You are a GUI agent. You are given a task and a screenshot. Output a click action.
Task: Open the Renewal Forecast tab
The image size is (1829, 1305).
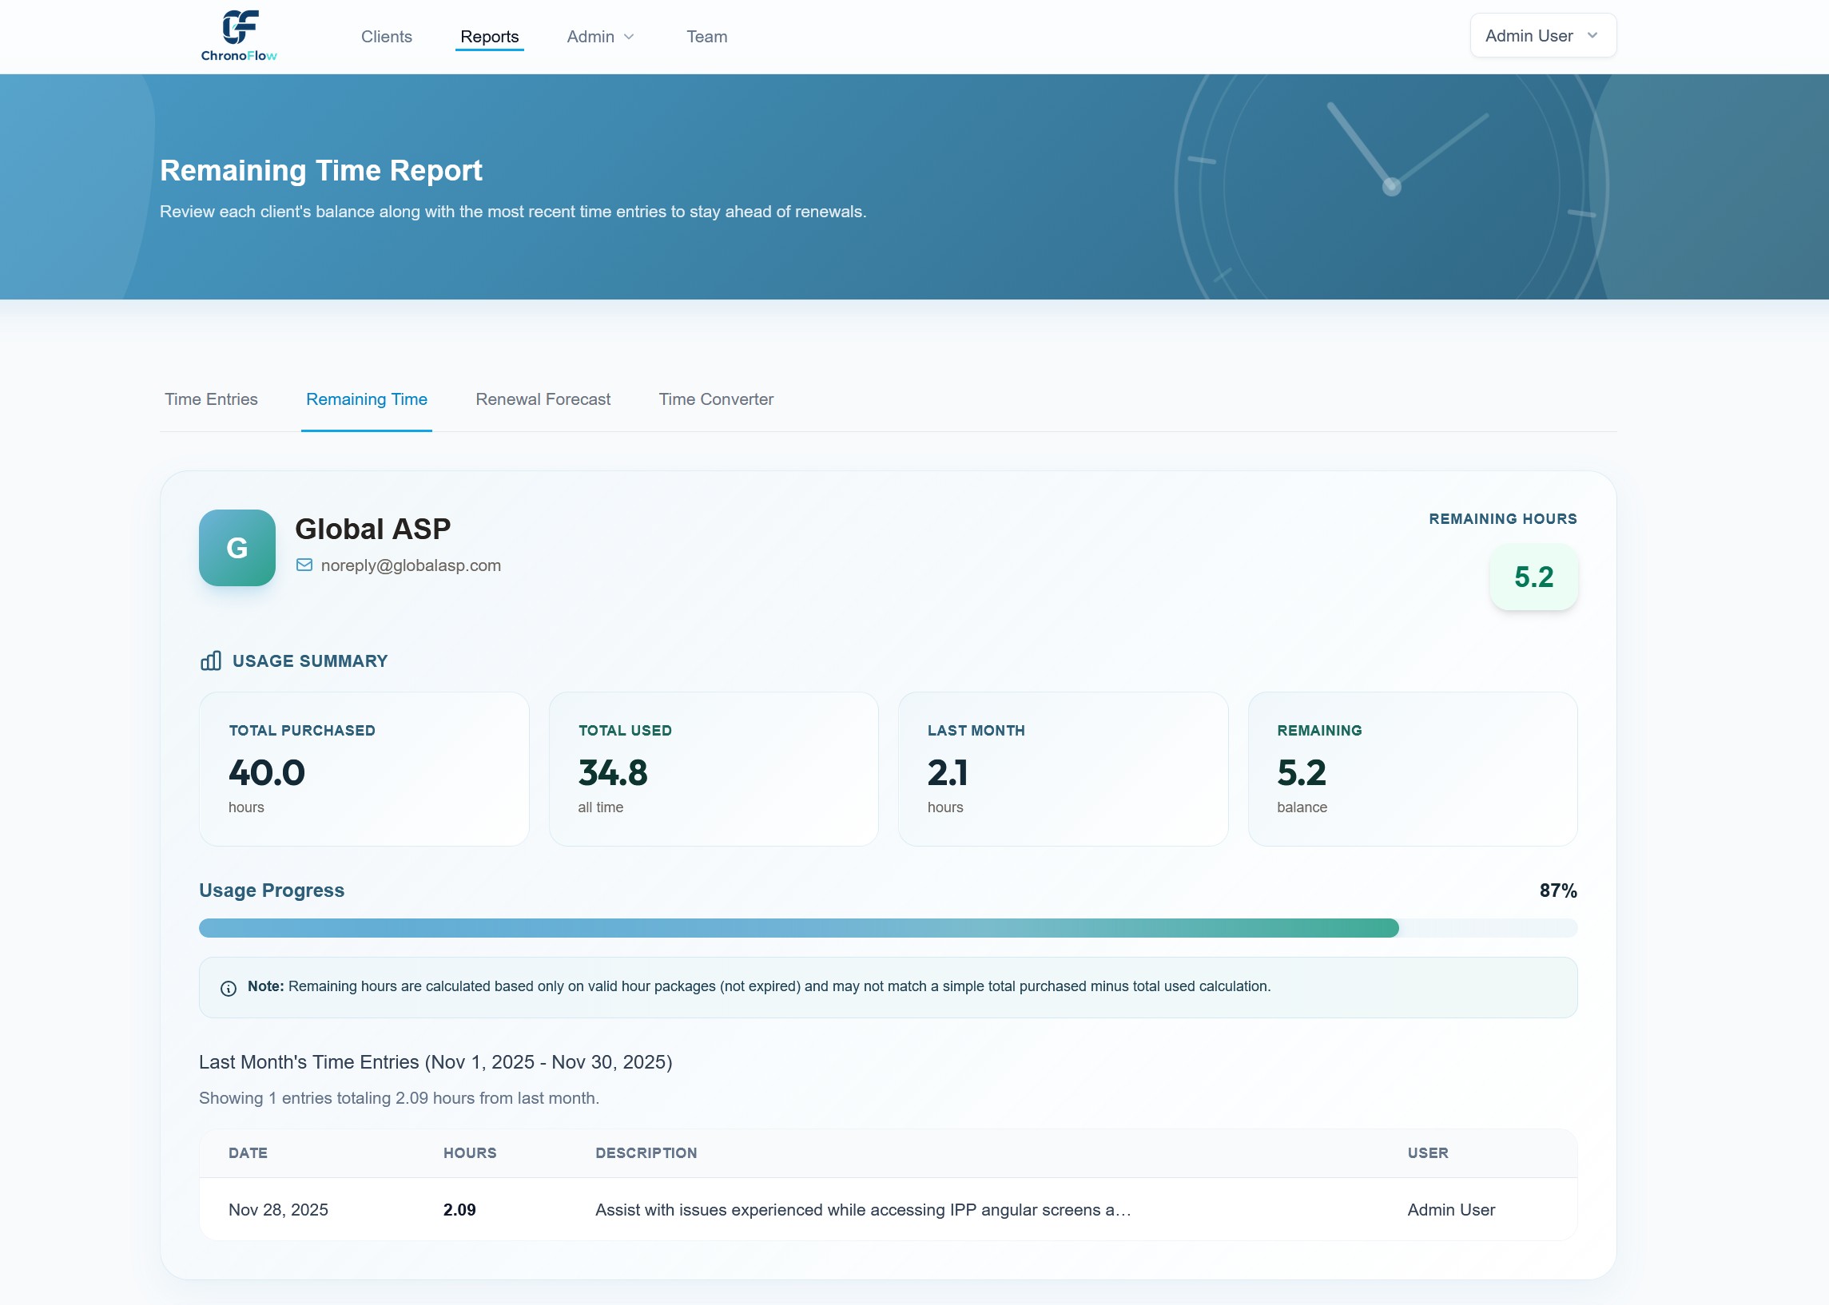click(543, 399)
